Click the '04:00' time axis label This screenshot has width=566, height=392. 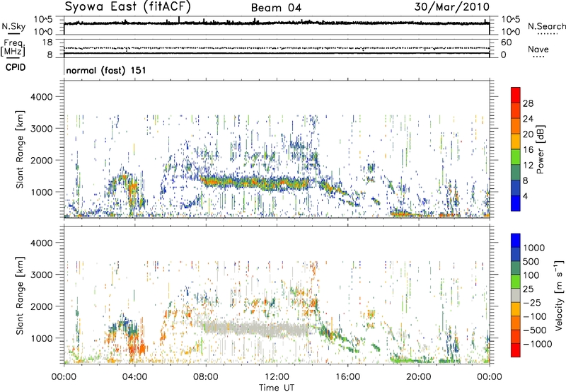[135, 377]
